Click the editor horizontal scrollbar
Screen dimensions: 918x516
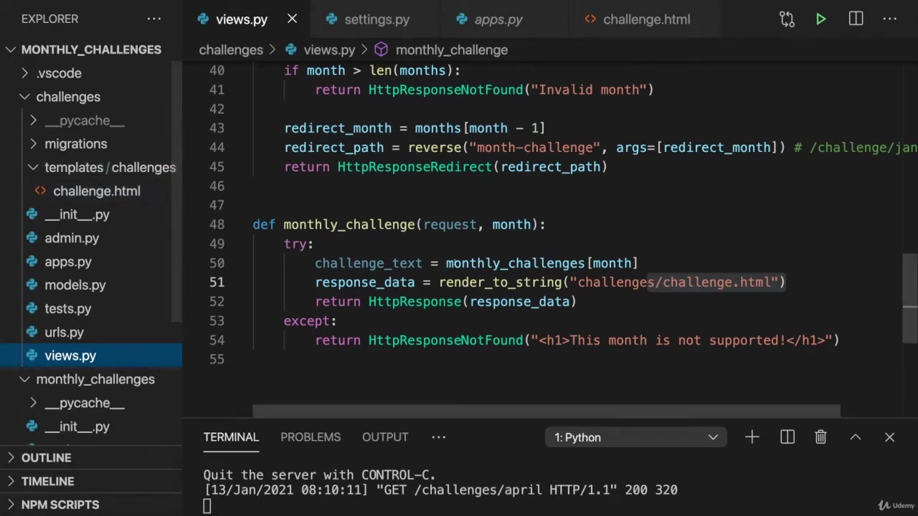pos(545,411)
